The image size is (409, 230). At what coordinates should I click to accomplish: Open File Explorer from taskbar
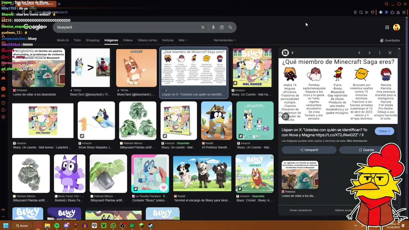pyautogui.click(x=47, y=226)
